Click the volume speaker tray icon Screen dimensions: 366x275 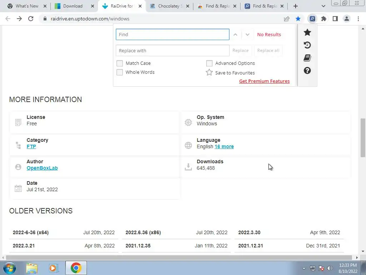(330, 268)
